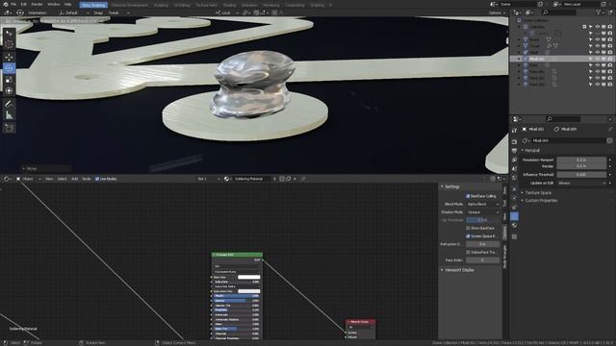616x346 pixels.
Task: Open the node editor View menu button
Action: tap(49, 179)
